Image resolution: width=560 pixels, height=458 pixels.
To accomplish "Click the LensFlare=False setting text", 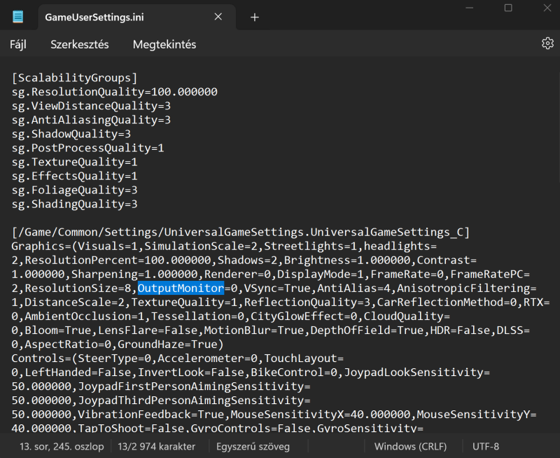I will 148,331.
